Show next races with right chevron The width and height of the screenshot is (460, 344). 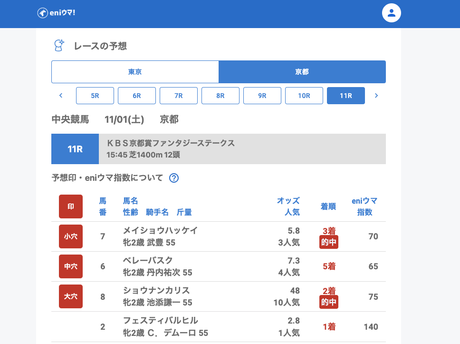[x=376, y=96]
